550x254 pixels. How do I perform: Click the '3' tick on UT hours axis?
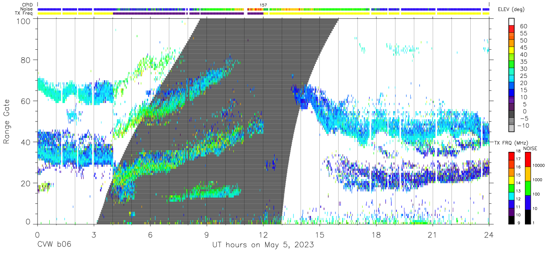tap(94, 234)
